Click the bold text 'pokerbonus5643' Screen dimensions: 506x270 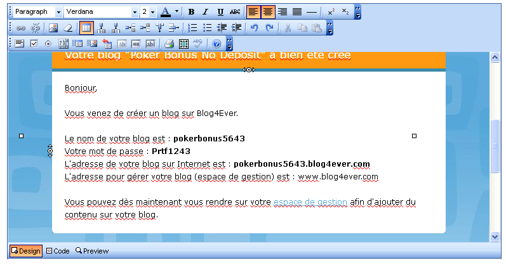click(x=209, y=139)
